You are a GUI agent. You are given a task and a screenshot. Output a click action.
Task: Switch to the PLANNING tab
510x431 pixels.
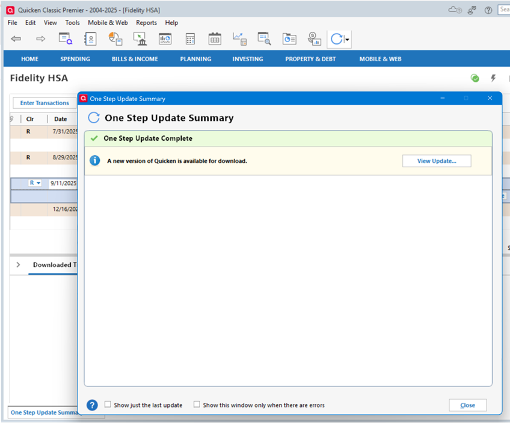pos(196,59)
